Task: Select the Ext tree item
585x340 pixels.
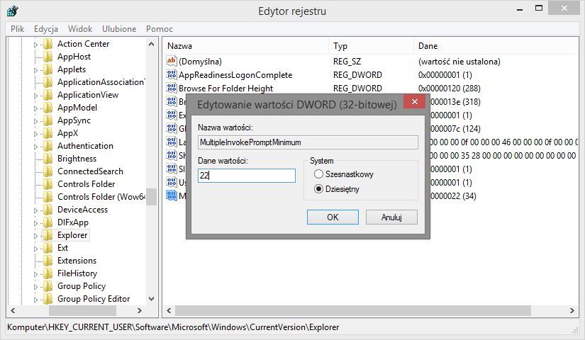Action: tap(62, 248)
